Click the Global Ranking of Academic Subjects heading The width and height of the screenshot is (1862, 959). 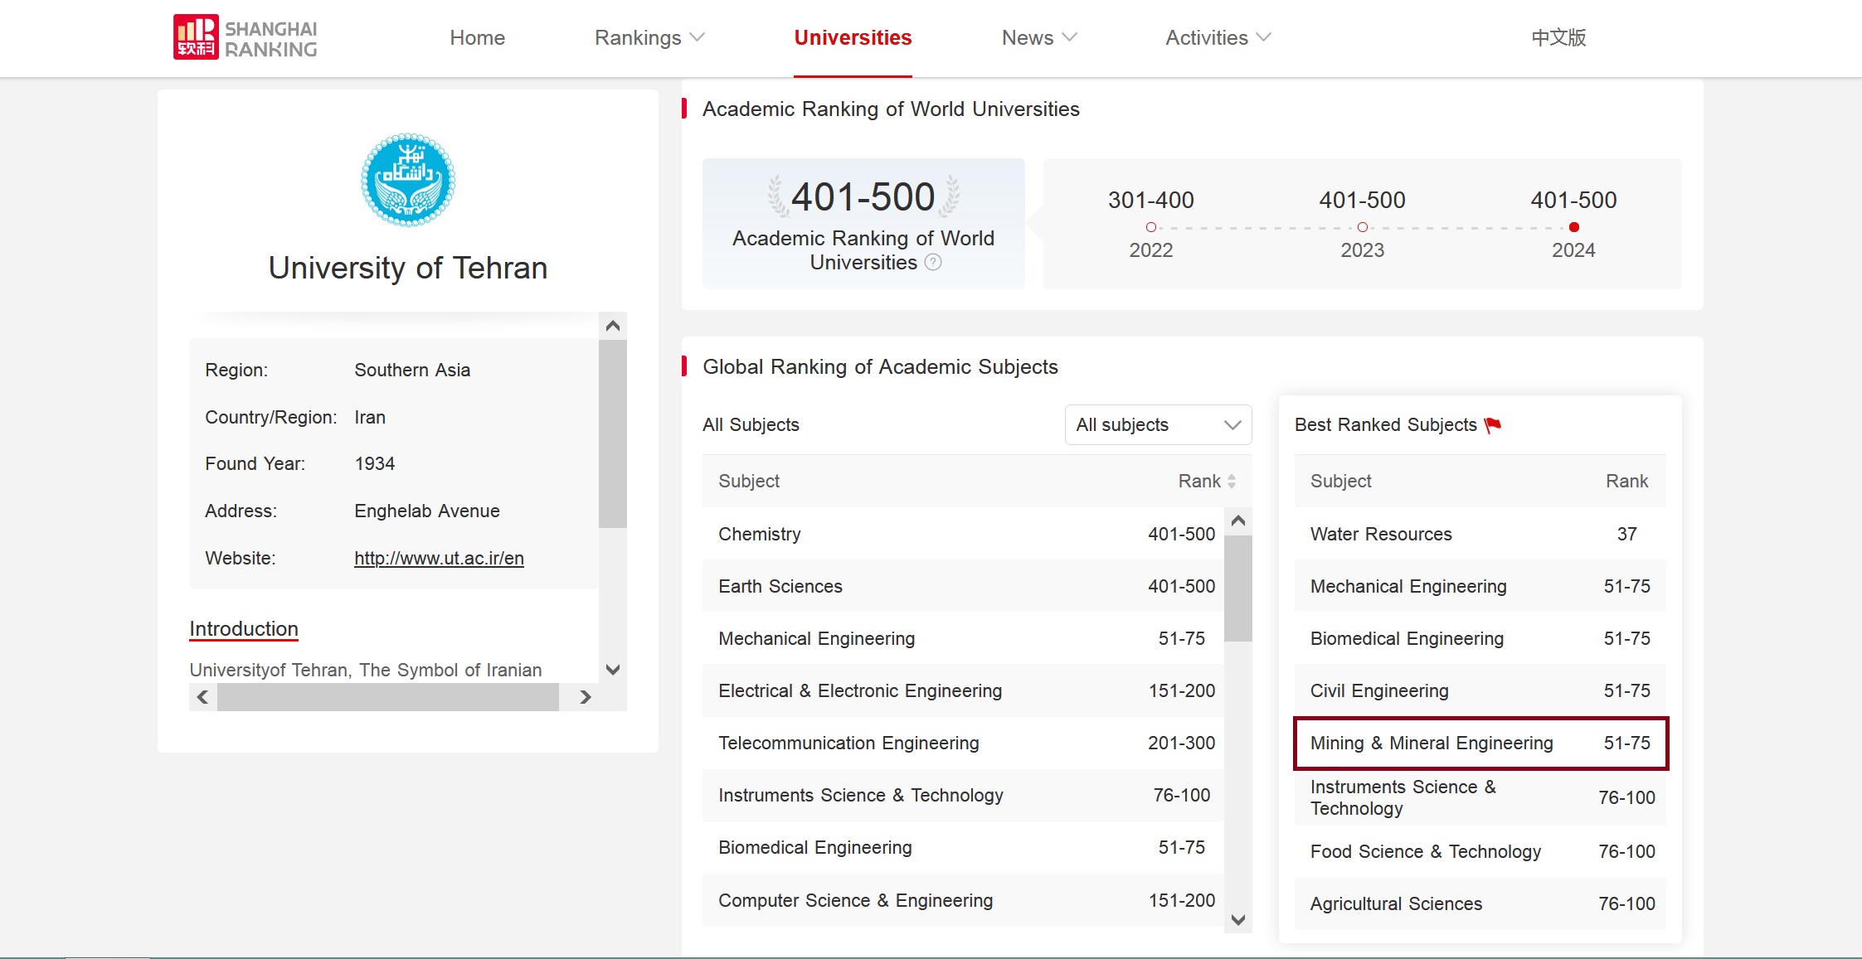(x=880, y=366)
